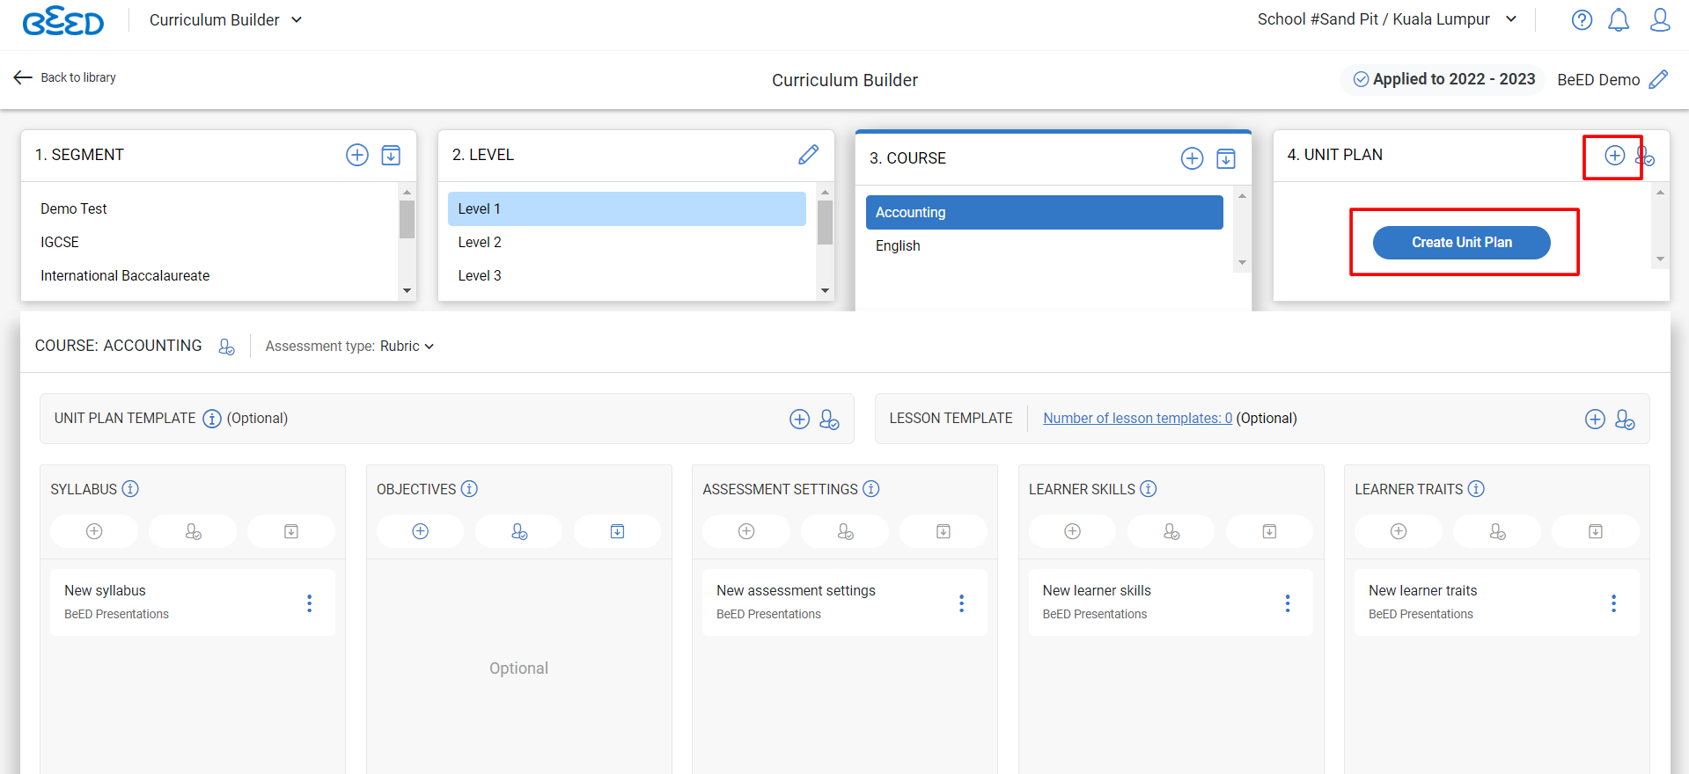Image resolution: width=1689 pixels, height=774 pixels.
Task: Click plus button under Syllabus
Action: [x=94, y=531]
